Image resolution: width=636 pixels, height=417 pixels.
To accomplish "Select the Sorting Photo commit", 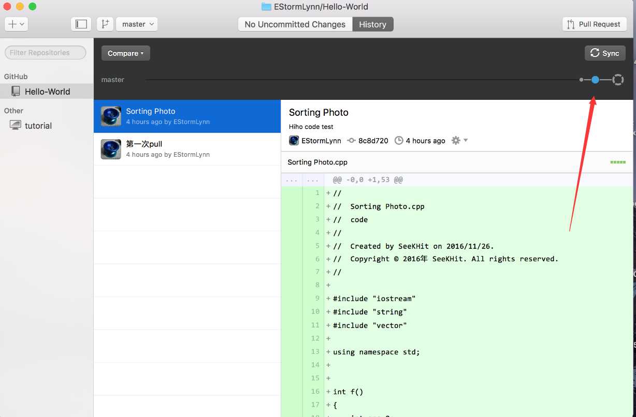I will click(x=187, y=116).
